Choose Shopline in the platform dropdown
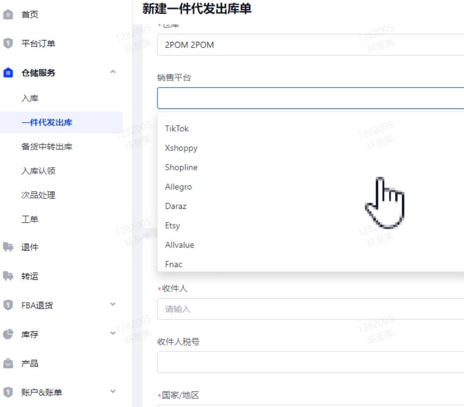Image resolution: width=464 pixels, height=407 pixels. coord(181,167)
